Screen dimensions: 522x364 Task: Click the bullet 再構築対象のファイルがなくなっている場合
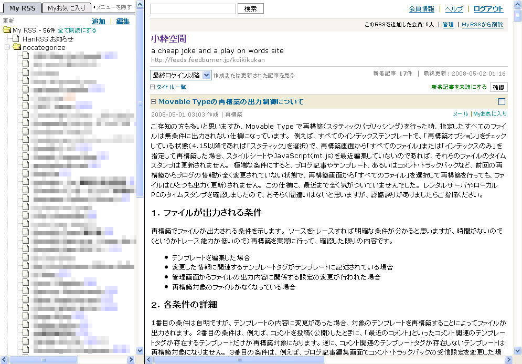(233, 287)
